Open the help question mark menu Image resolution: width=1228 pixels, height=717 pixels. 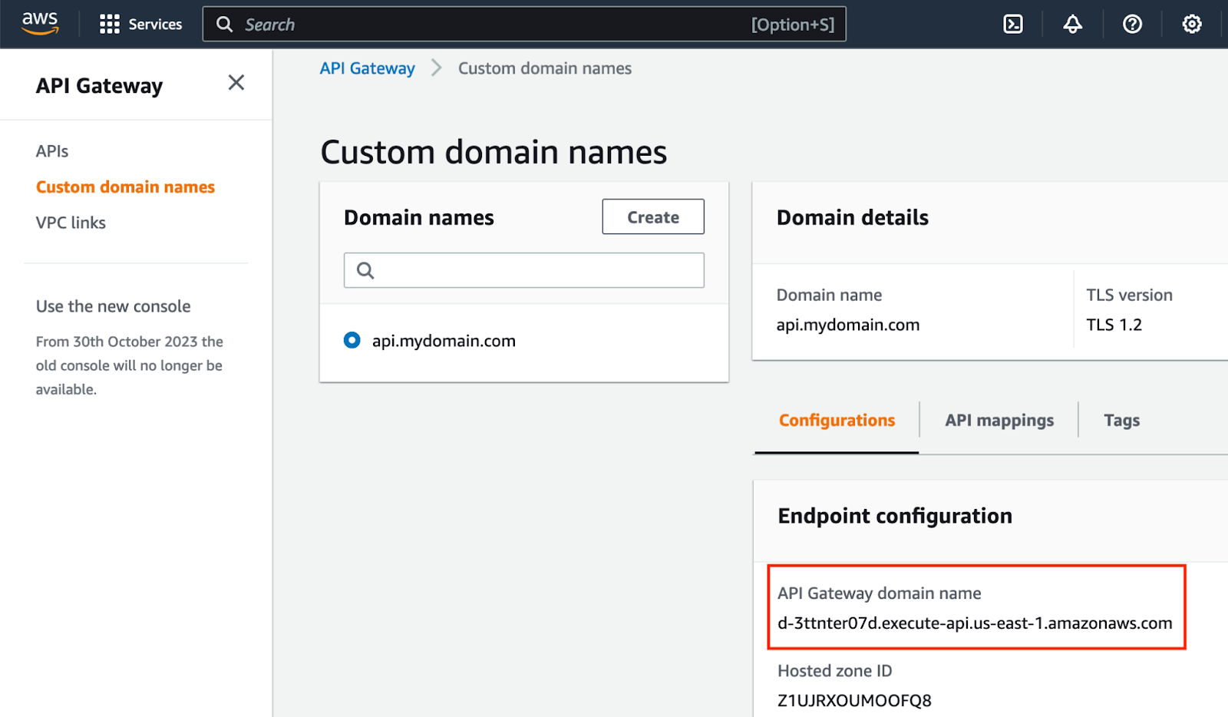click(1132, 25)
